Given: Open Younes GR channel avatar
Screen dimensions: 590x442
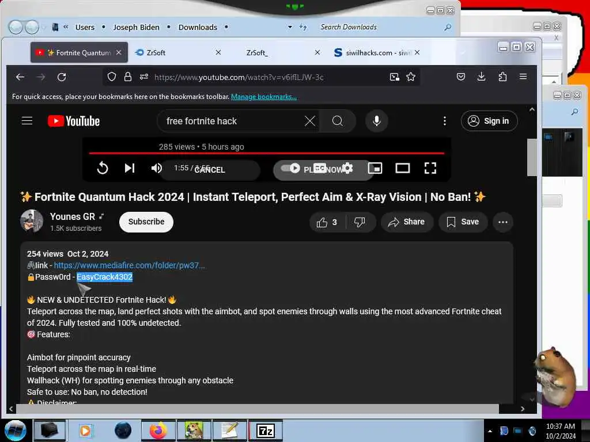Looking at the screenshot, I should click(x=32, y=221).
